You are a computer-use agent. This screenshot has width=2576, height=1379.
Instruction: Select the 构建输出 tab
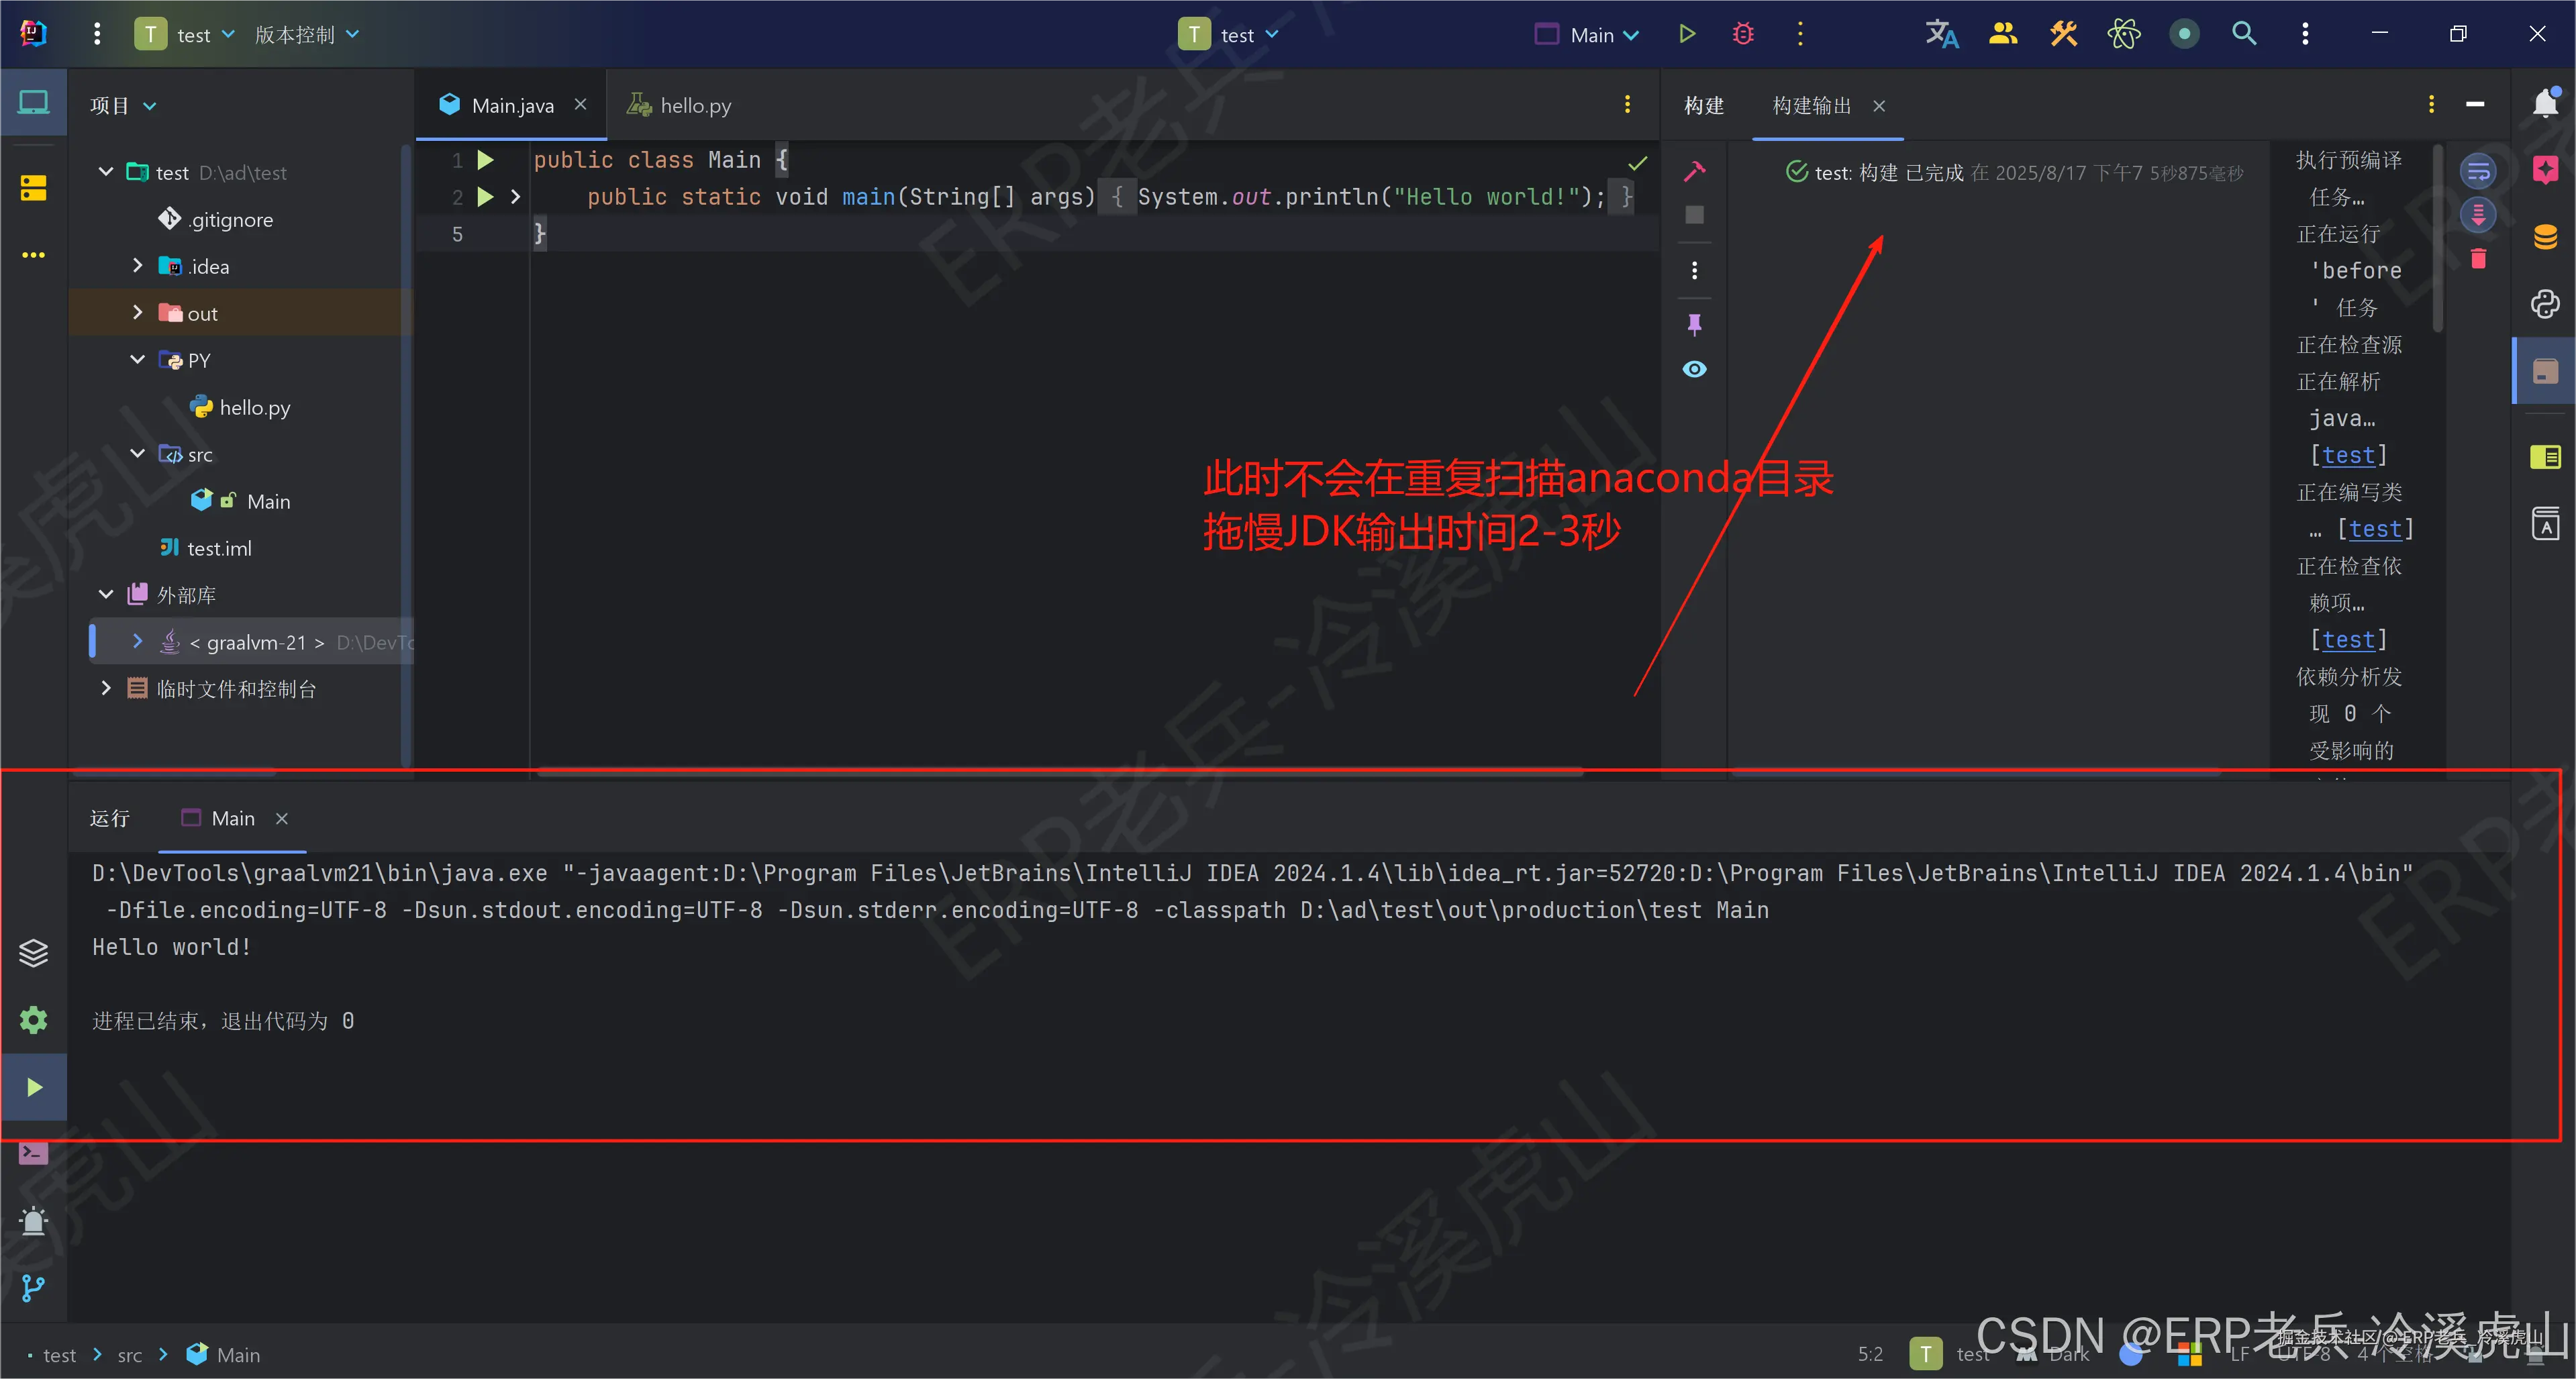click(x=1811, y=105)
